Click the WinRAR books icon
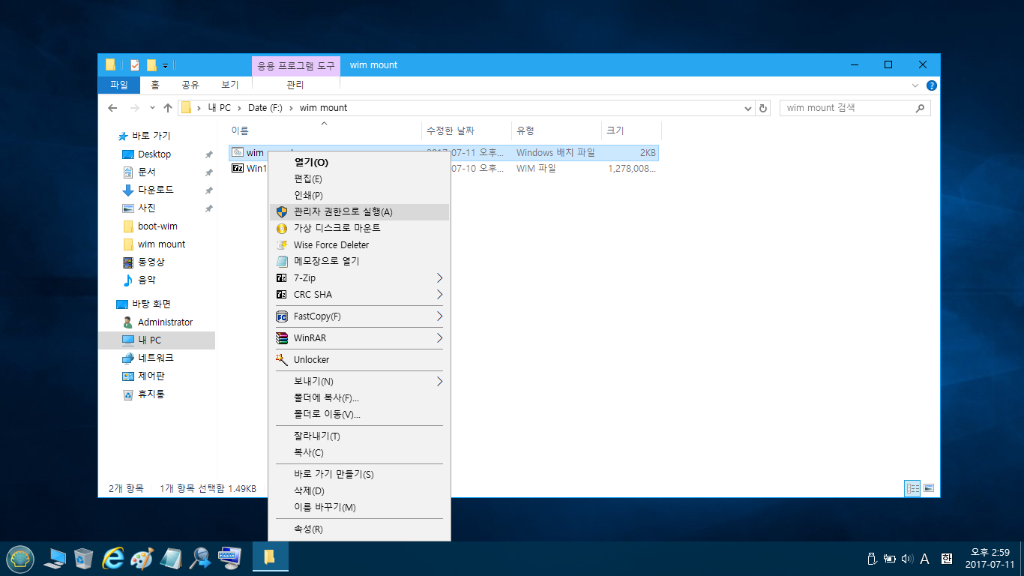Screen dimensions: 1024x576 click(x=282, y=337)
